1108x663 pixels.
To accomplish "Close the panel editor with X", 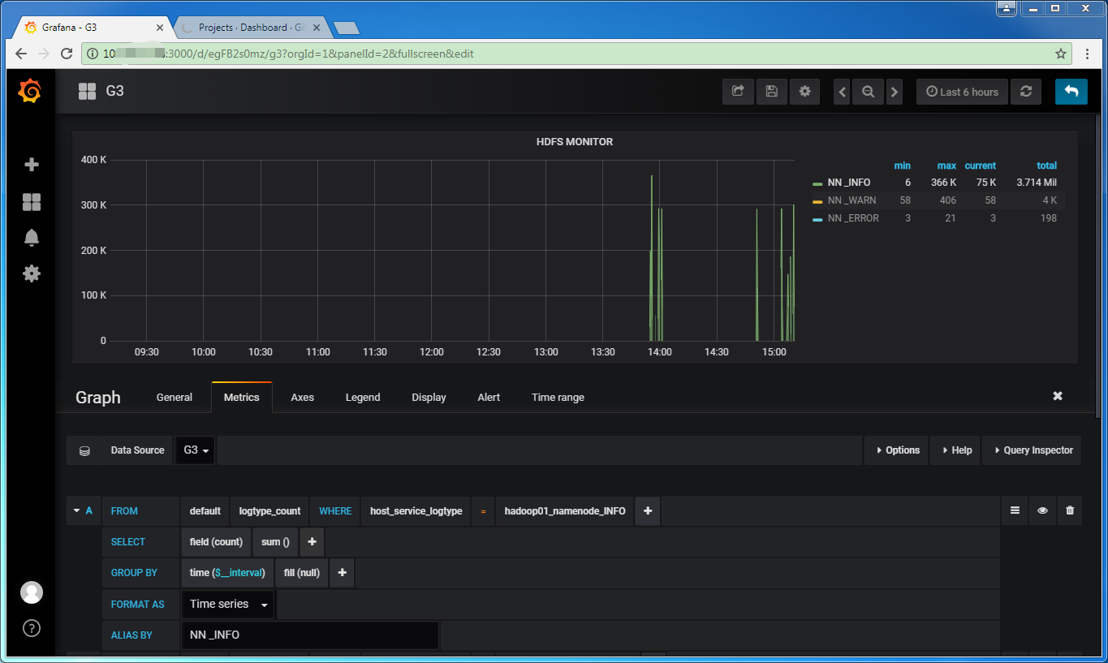I will click(x=1057, y=396).
